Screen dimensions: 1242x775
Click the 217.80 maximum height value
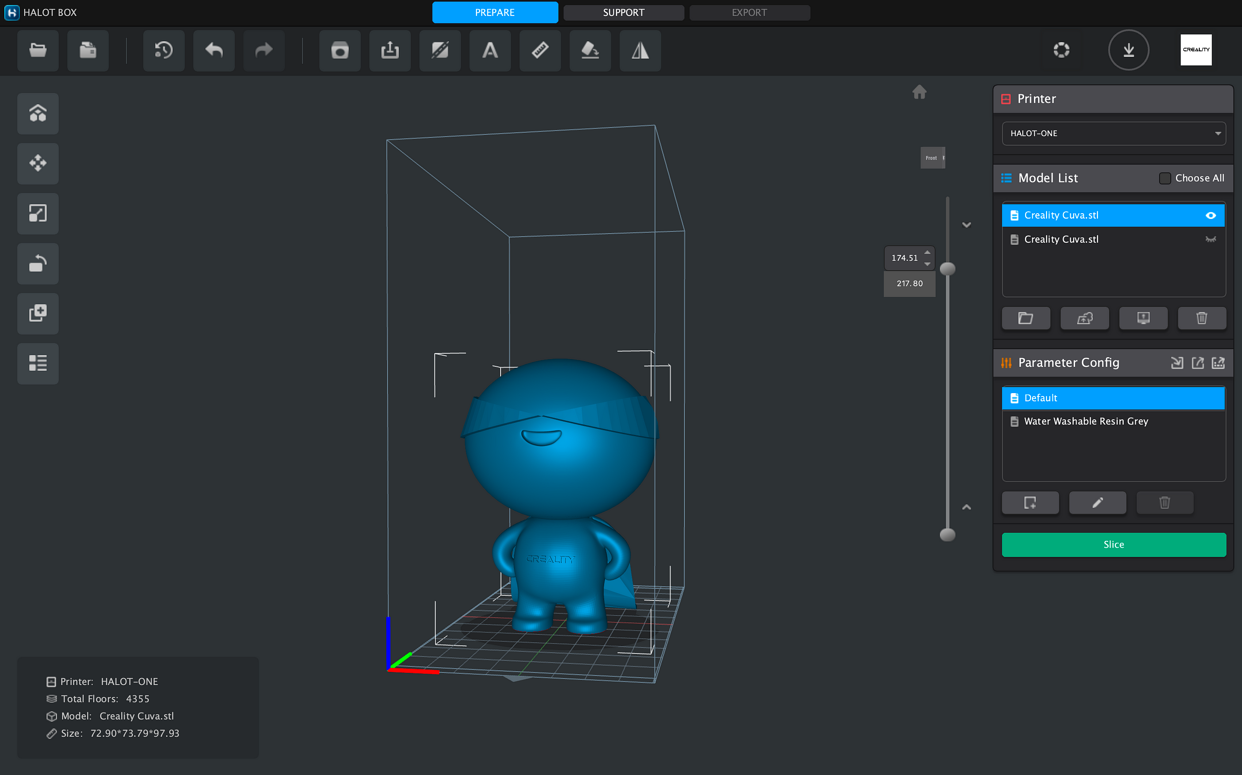click(x=909, y=284)
